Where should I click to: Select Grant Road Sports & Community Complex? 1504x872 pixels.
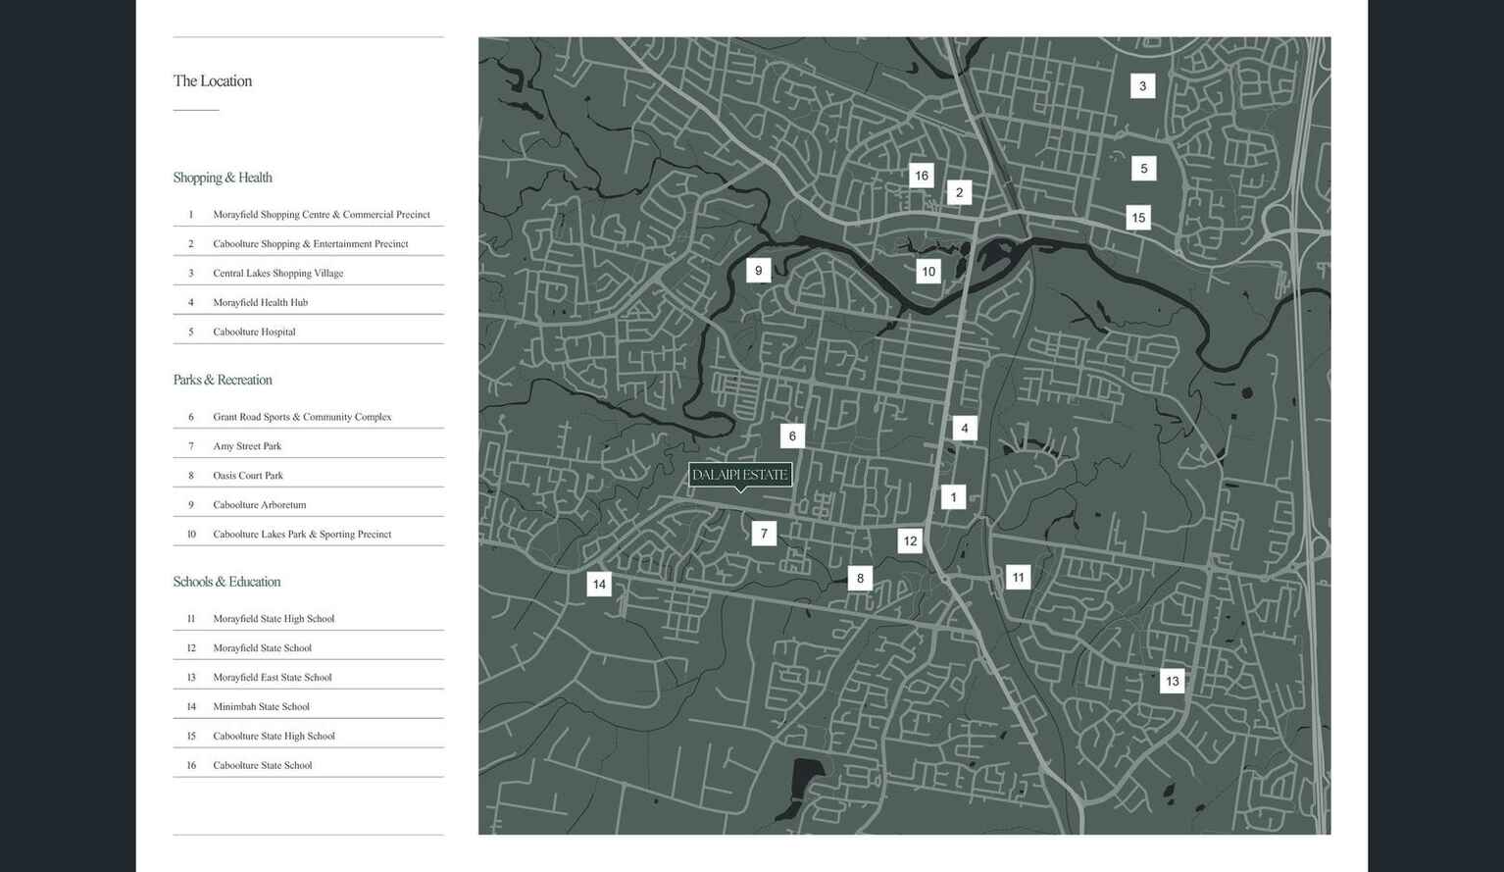[301, 417]
